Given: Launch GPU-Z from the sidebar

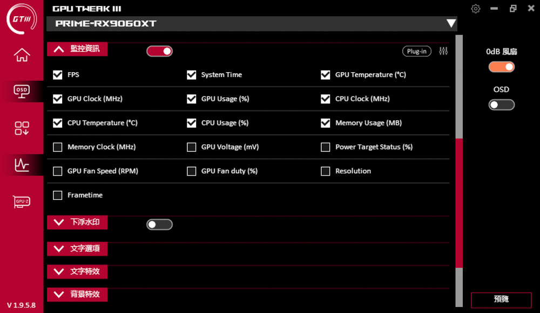Looking at the screenshot, I should pos(22,201).
